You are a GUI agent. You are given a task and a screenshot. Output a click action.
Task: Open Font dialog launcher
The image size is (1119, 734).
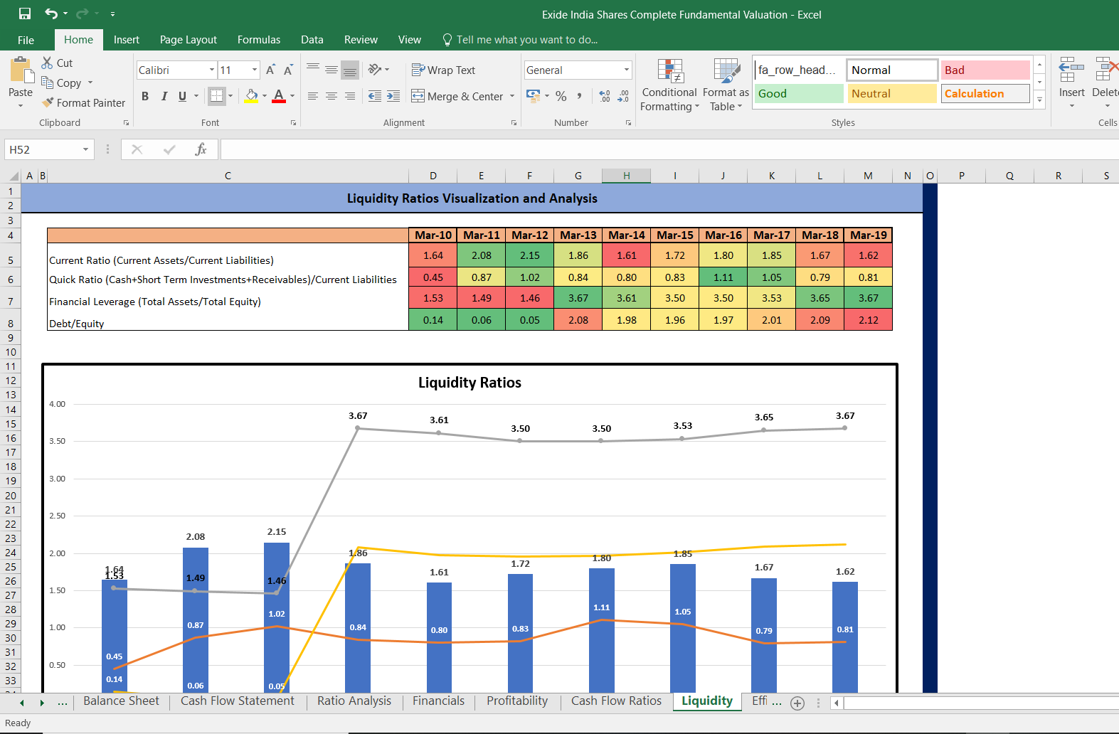point(293,123)
